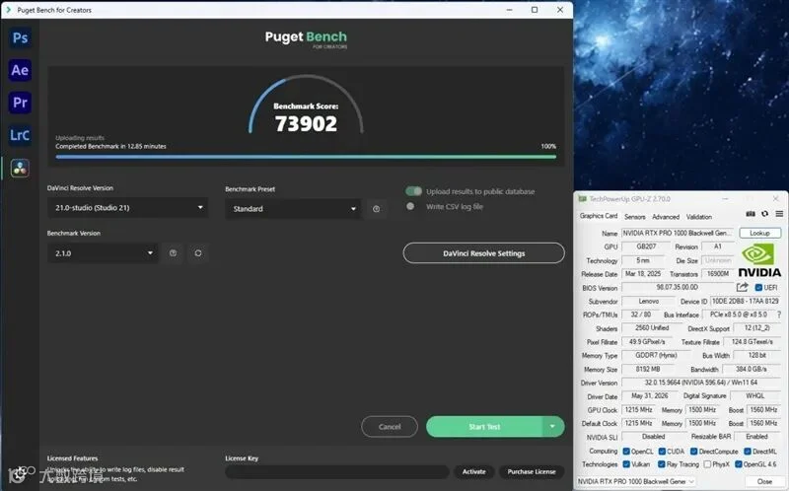The image size is (789, 491).
Task: Click the Resizable BAR Enabled field
Action: 756,437
